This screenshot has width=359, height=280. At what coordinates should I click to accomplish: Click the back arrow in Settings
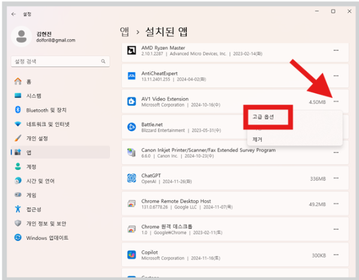coord(14,14)
